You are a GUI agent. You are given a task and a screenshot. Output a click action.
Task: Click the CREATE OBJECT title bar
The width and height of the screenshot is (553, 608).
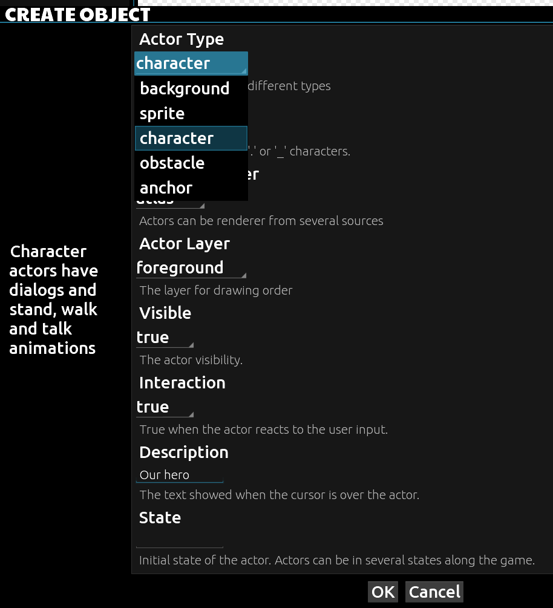click(77, 13)
